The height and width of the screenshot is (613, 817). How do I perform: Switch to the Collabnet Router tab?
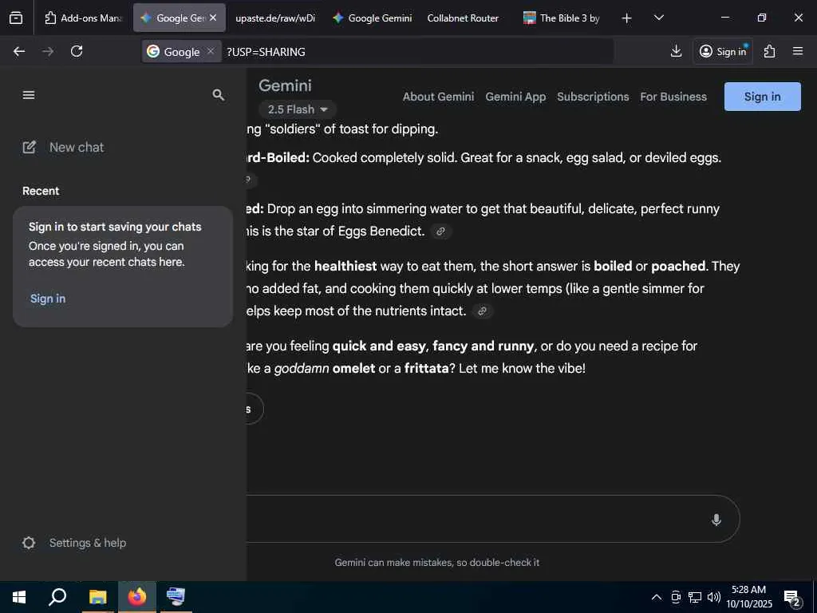point(463,18)
